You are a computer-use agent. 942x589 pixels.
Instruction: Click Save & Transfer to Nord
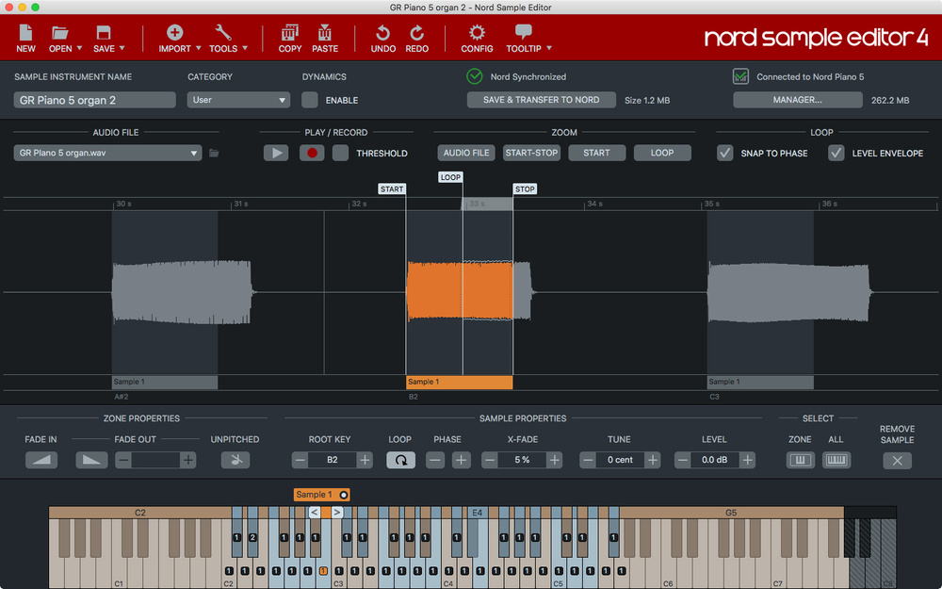[541, 99]
